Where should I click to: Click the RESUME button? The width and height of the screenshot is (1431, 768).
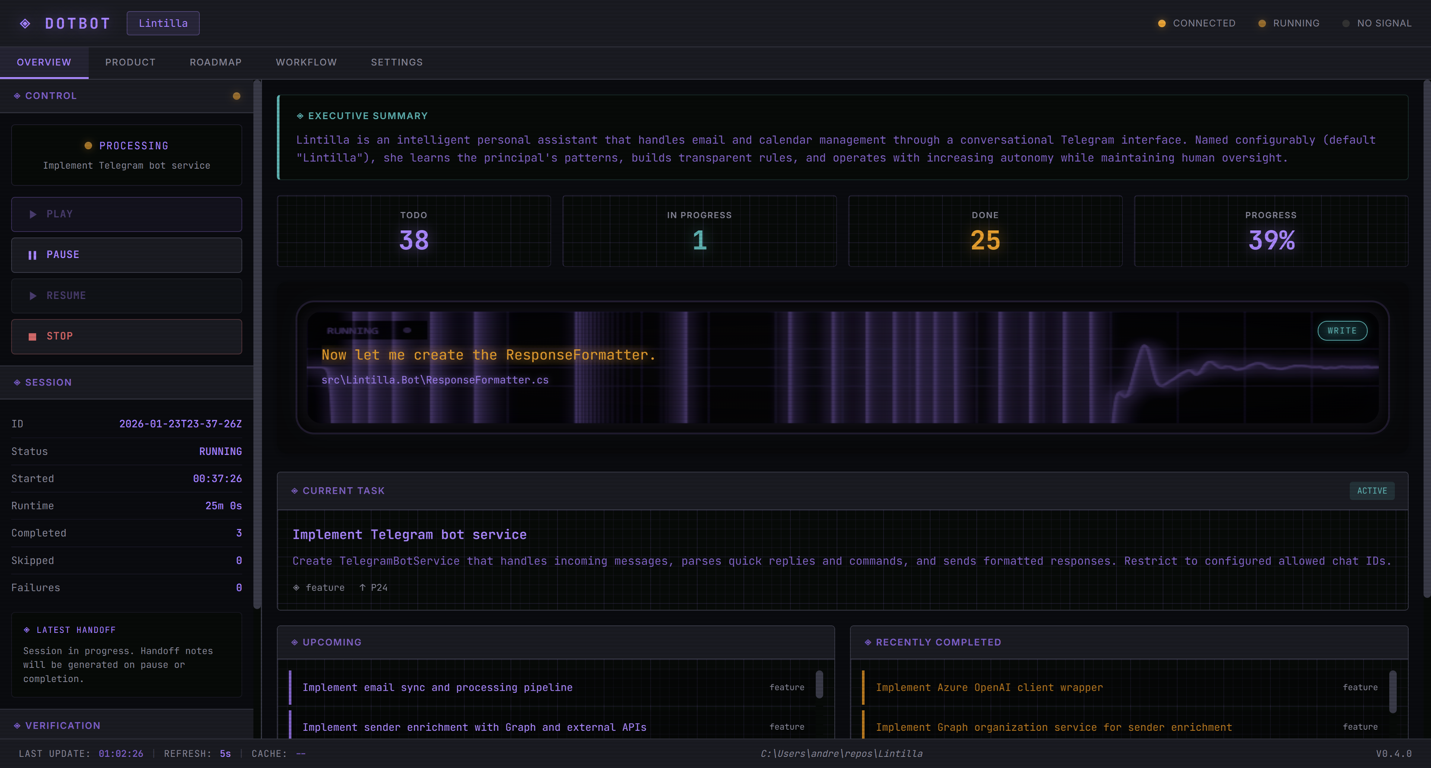click(126, 296)
